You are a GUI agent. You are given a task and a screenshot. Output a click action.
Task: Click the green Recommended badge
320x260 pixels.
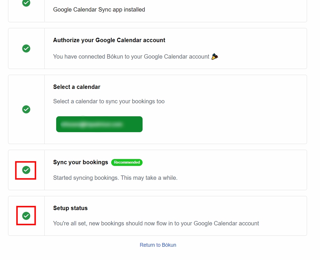tap(127, 162)
